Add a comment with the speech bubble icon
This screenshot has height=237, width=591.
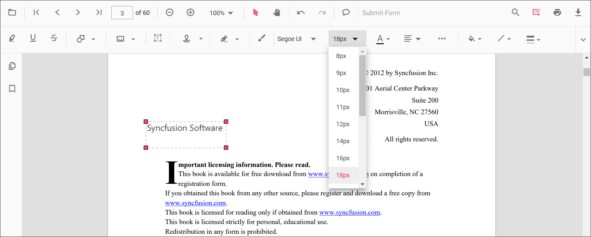[x=346, y=13]
